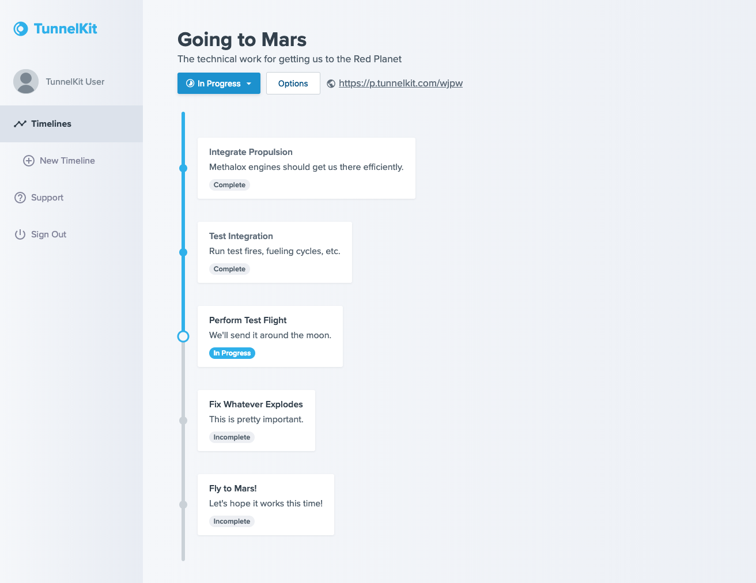The width and height of the screenshot is (756, 583).
Task: Expand the In Progress dropdown arrow
Action: click(x=249, y=84)
